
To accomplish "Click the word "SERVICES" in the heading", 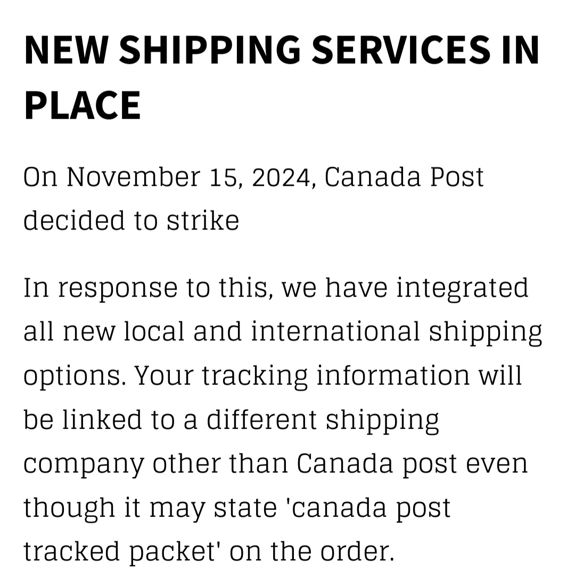I will point(401,51).
